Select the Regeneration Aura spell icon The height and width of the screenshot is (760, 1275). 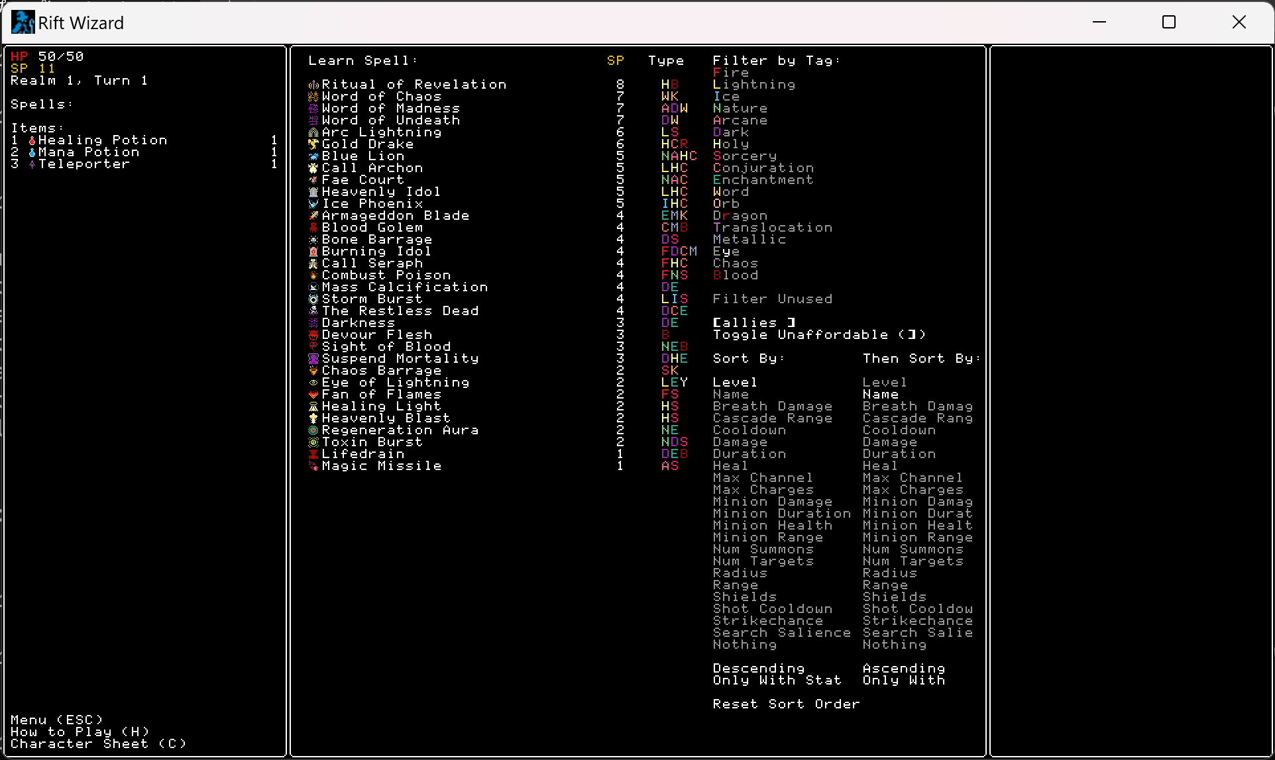[313, 430]
